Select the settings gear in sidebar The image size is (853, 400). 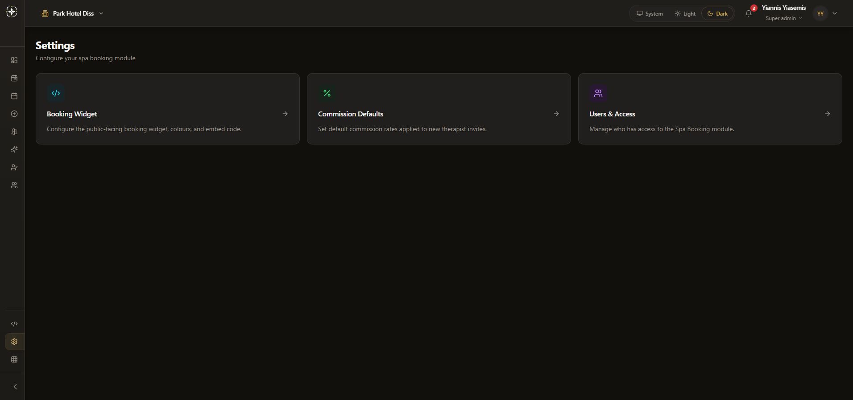click(14, 342)
